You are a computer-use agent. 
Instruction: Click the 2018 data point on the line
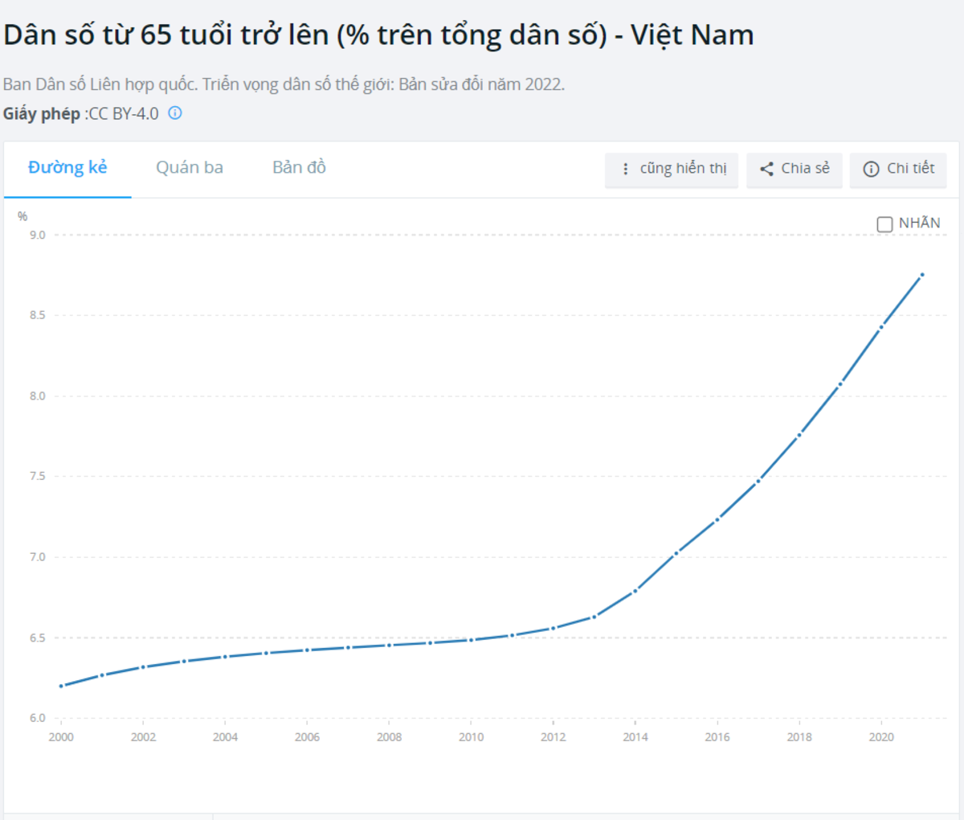click(799, 435)
